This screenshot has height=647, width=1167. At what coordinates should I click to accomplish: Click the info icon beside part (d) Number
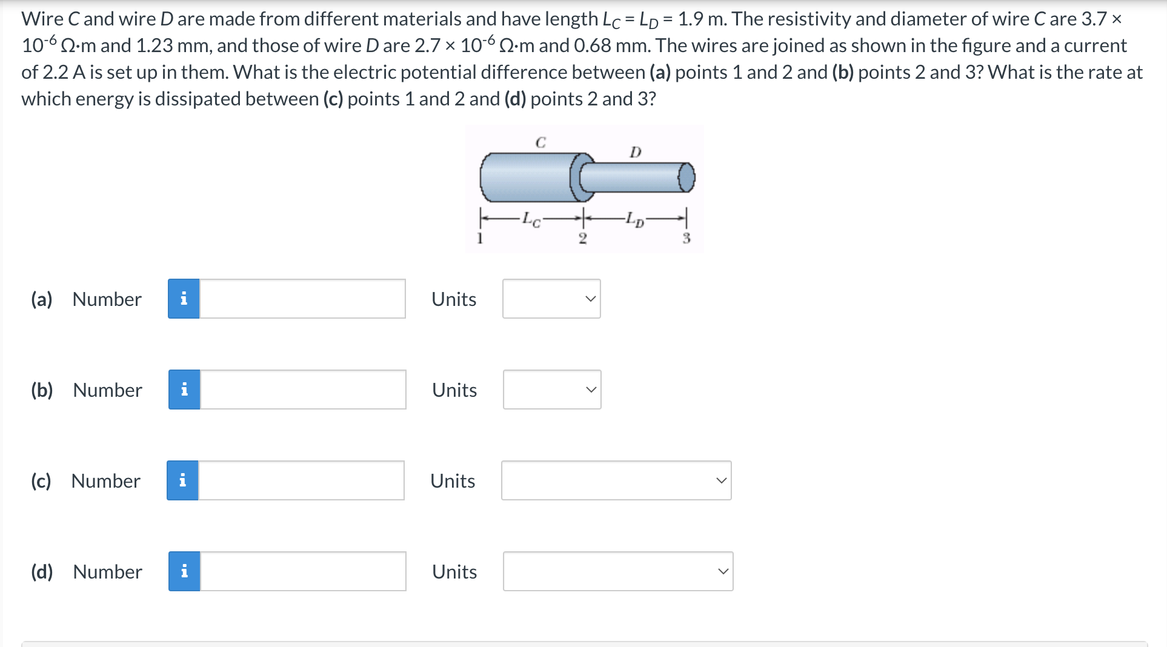point(183,571)
